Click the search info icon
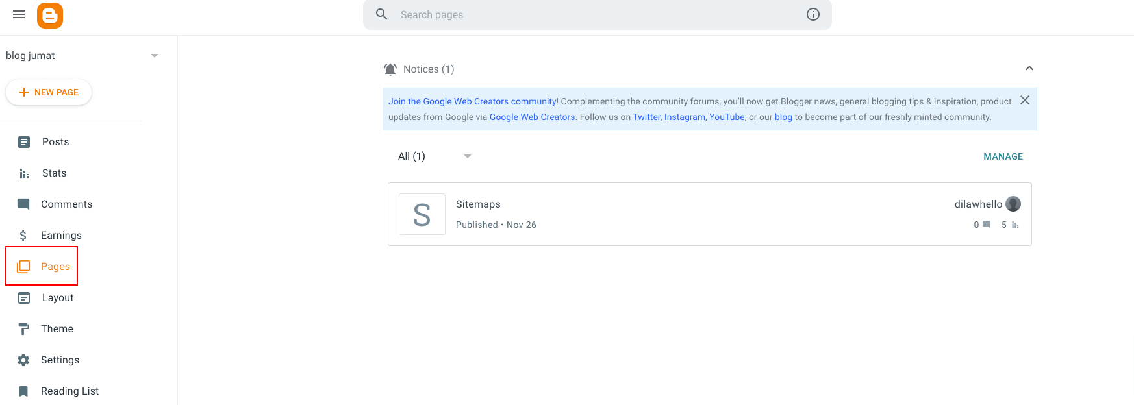1134x405 pixels. [813, 14]
